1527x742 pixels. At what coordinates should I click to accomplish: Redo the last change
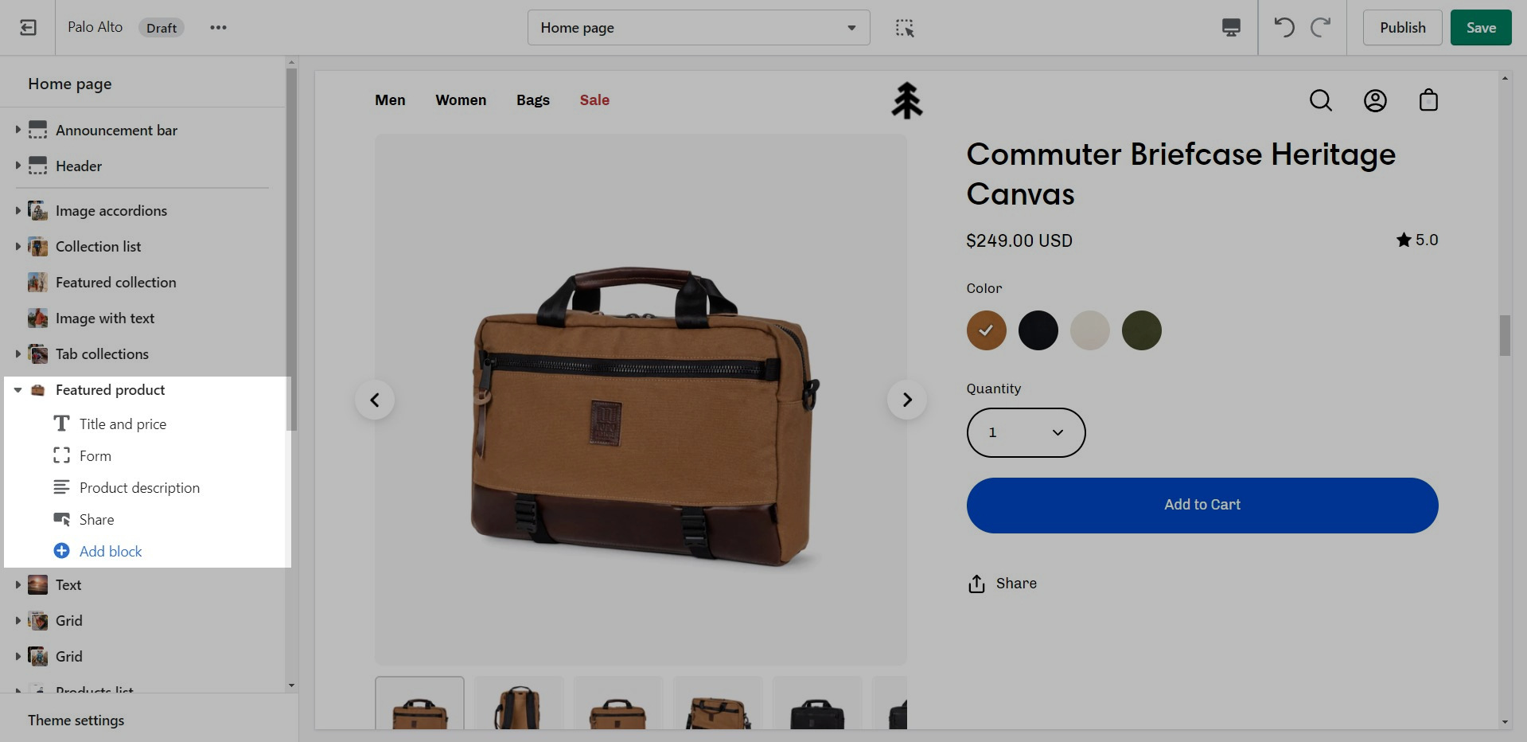click(x=1321, y=28)
